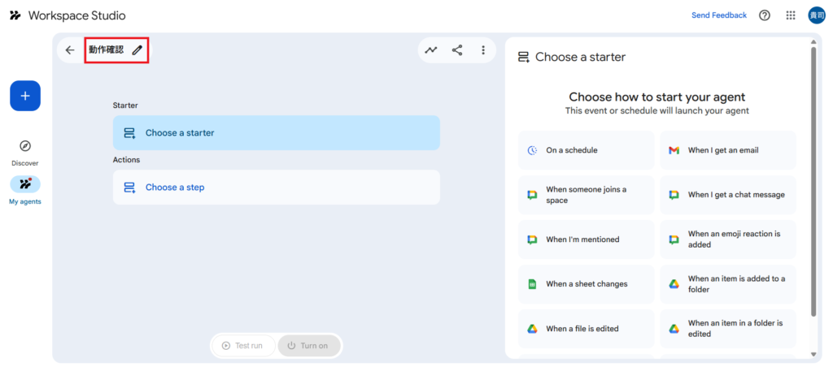Click the blue plus create button
Image resolution: width=833 pixels, height=371 pixels.
click(x=25, y=96)
